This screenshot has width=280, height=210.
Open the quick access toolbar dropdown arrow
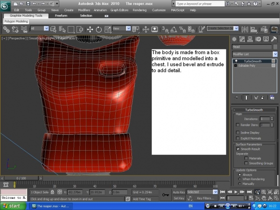click(x=57, y=3)
